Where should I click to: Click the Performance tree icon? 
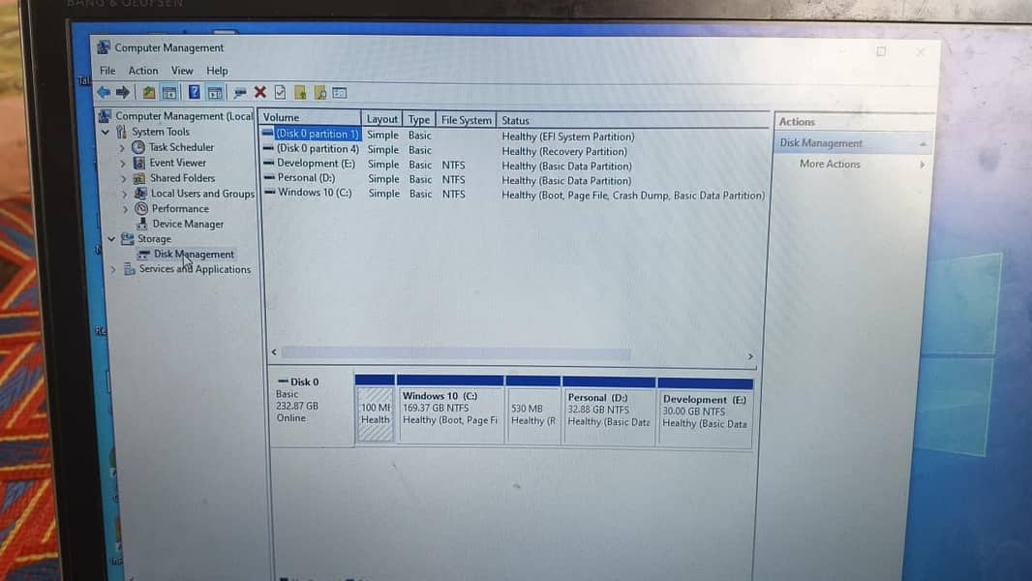(141, 208)
